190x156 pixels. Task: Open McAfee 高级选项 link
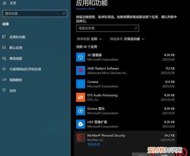94,144
